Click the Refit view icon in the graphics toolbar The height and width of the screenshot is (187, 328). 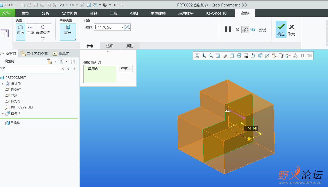click(x=197, y=56)
